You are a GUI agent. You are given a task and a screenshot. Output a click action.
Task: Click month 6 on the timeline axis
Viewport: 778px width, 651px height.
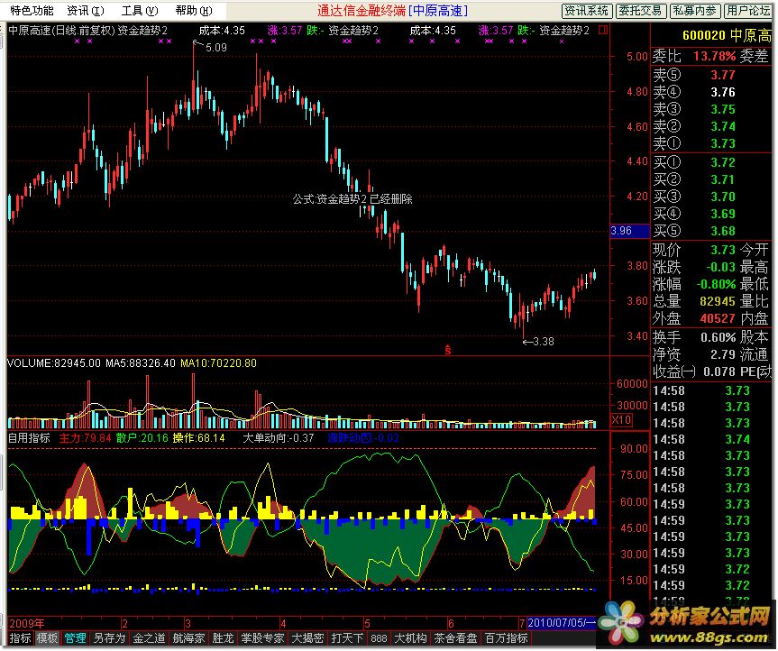point(451,623)
